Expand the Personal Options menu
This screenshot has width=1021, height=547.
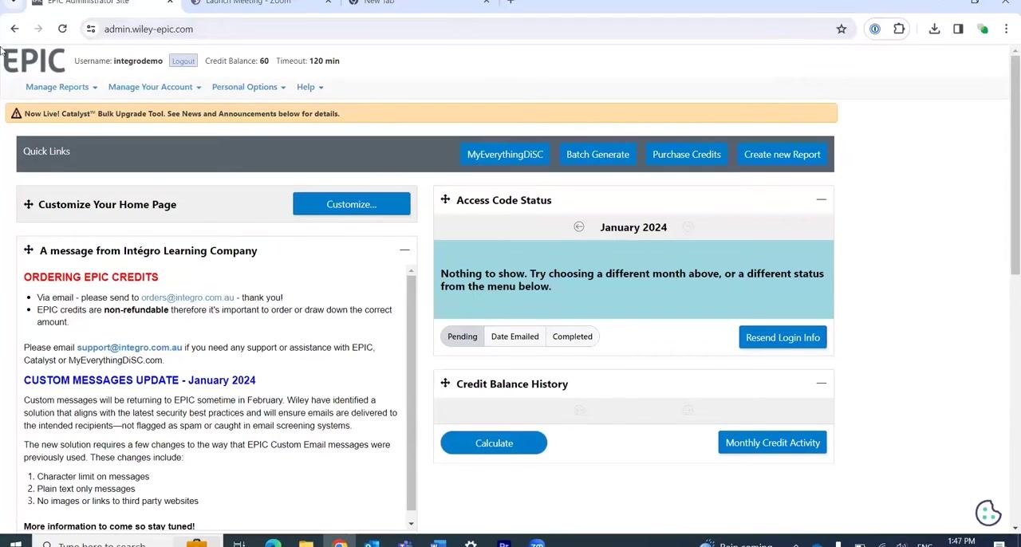[249, 87]
